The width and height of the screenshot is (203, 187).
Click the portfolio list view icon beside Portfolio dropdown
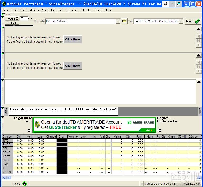pos(124,21)
